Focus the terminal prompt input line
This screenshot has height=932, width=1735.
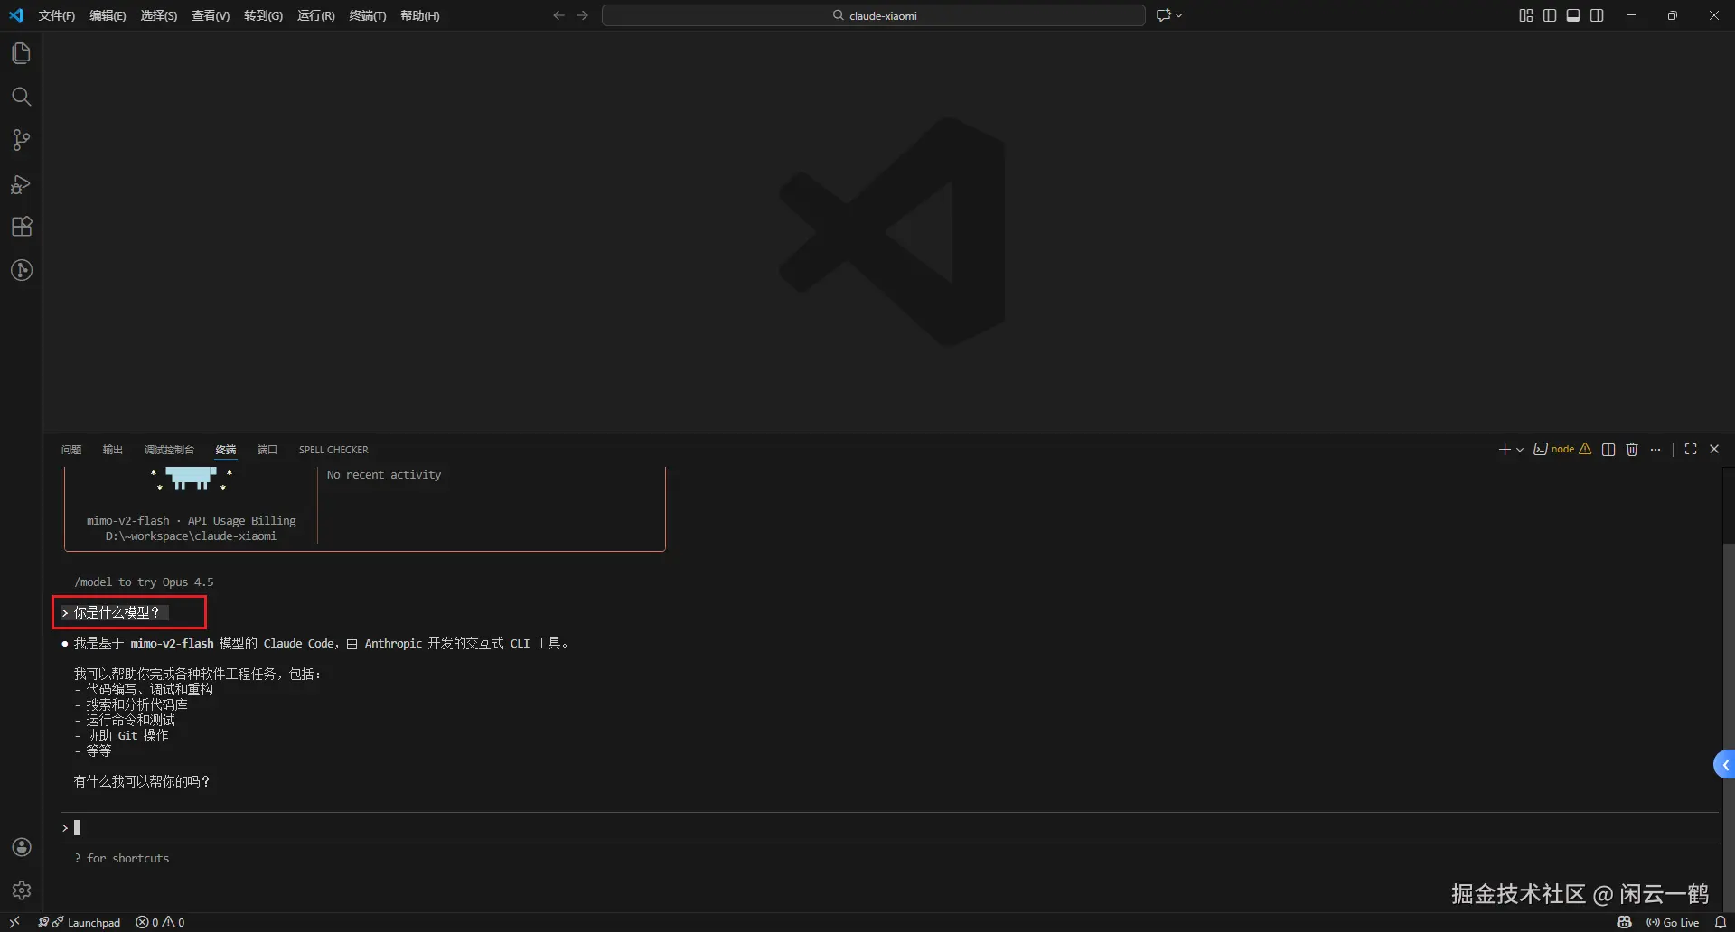pos(889,828)
